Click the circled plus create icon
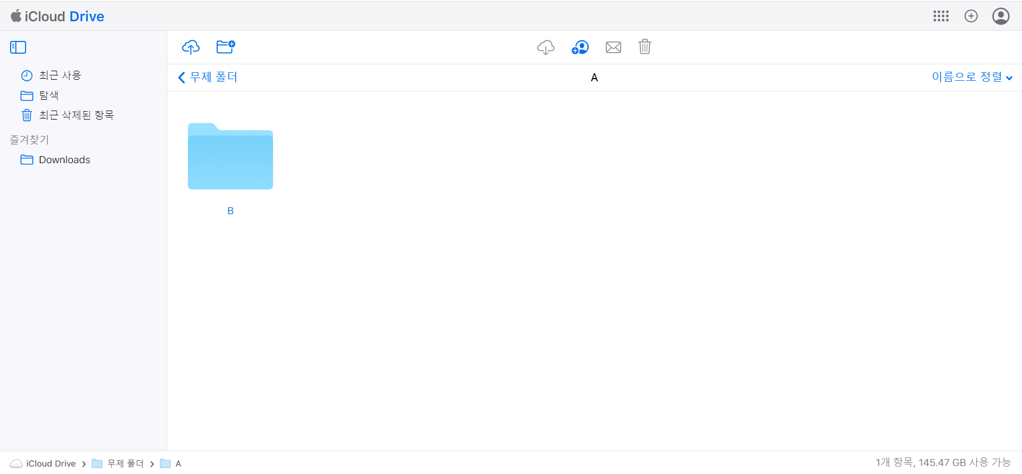 971,16
